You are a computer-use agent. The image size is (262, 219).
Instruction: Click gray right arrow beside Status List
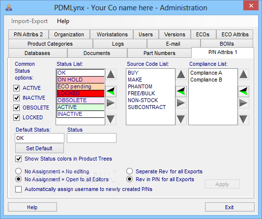click(x=111, y=103)
